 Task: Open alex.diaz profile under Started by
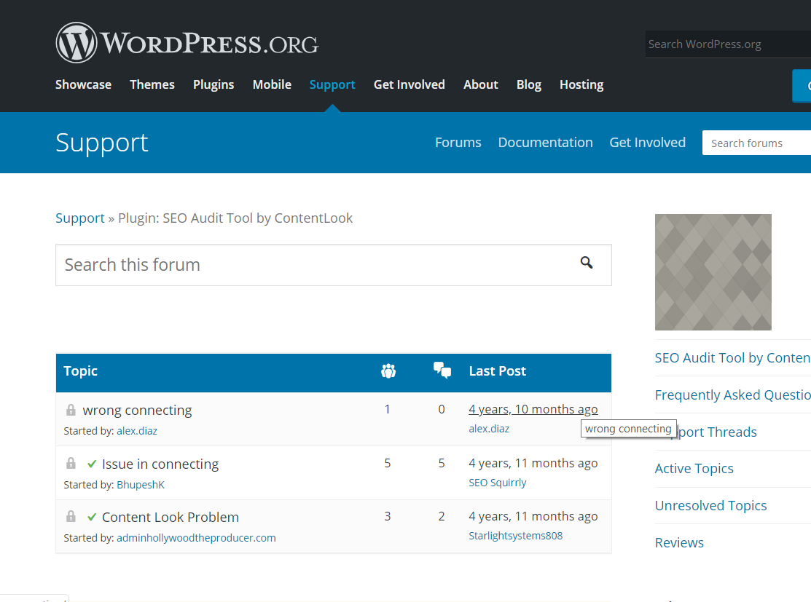pyautogui.click(x=137, y=431)
